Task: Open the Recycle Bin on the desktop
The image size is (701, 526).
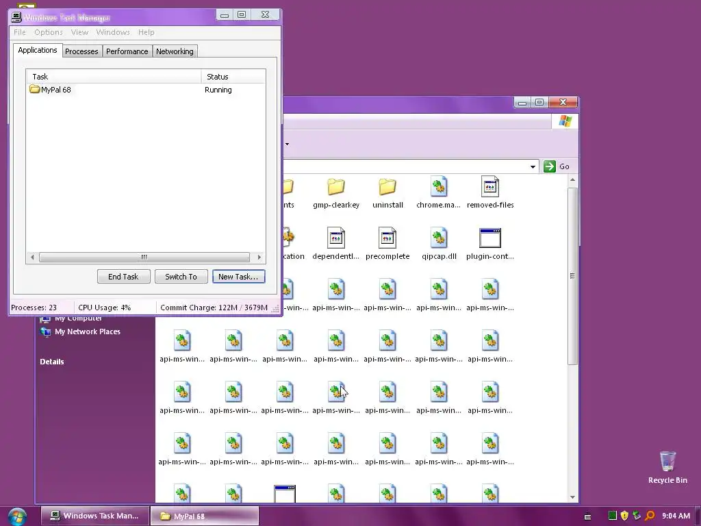Action: click(x=667, y=467)
